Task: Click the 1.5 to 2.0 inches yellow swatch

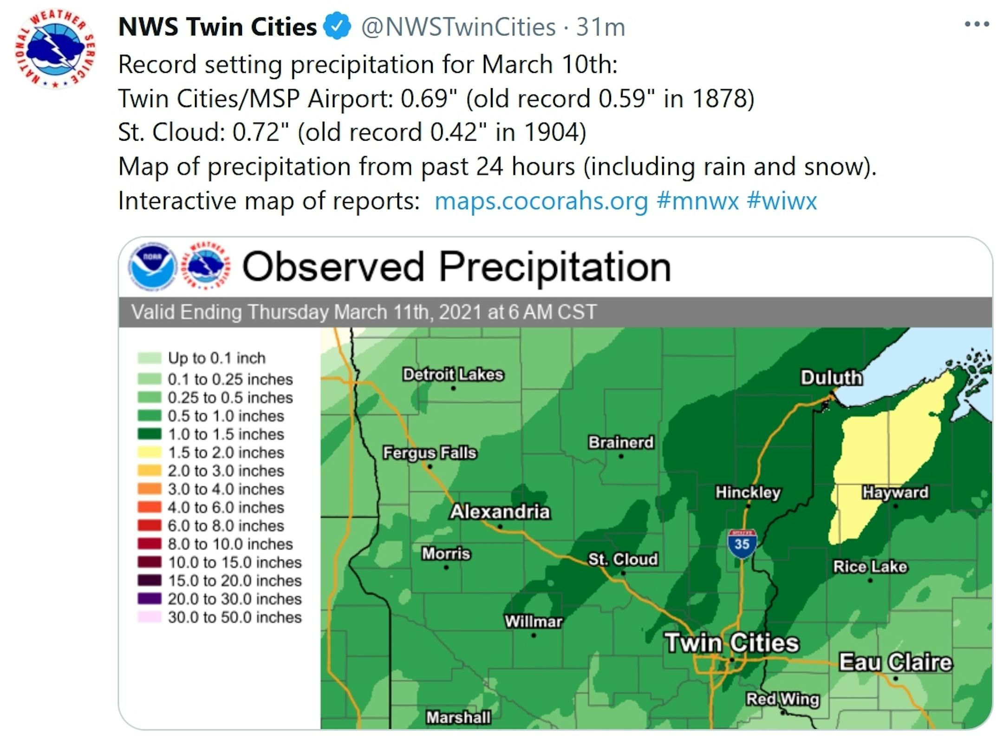Action: coord(150,452)
